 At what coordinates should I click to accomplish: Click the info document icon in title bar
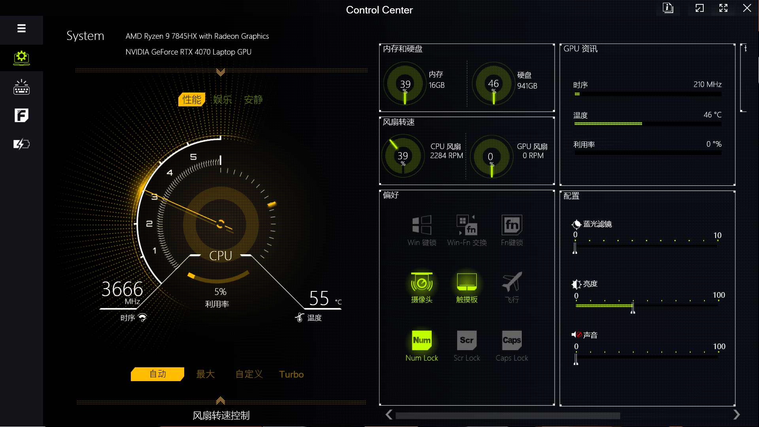tap(668, 8)
